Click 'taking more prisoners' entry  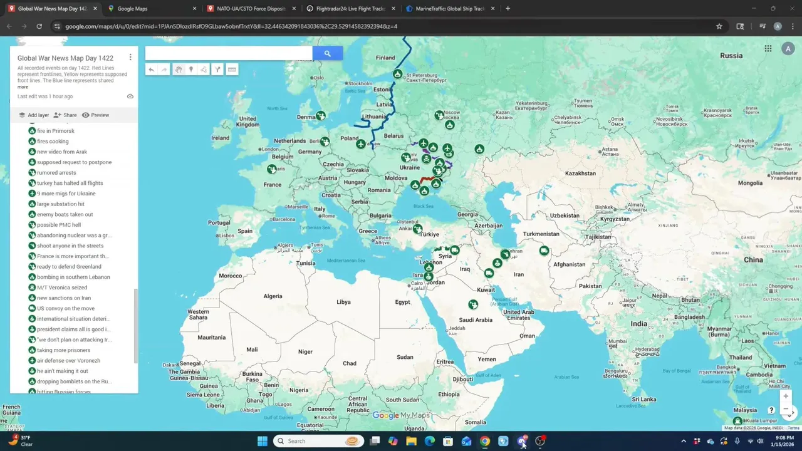coord(63,350)
